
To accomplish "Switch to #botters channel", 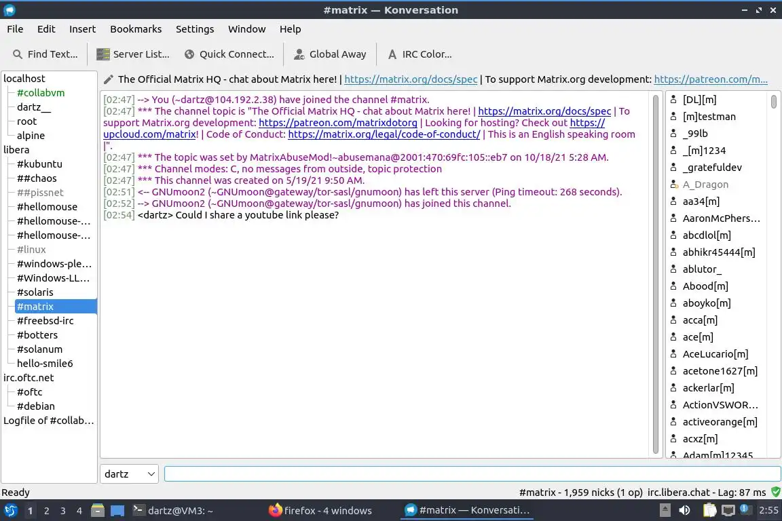I will tap(37, 335).
